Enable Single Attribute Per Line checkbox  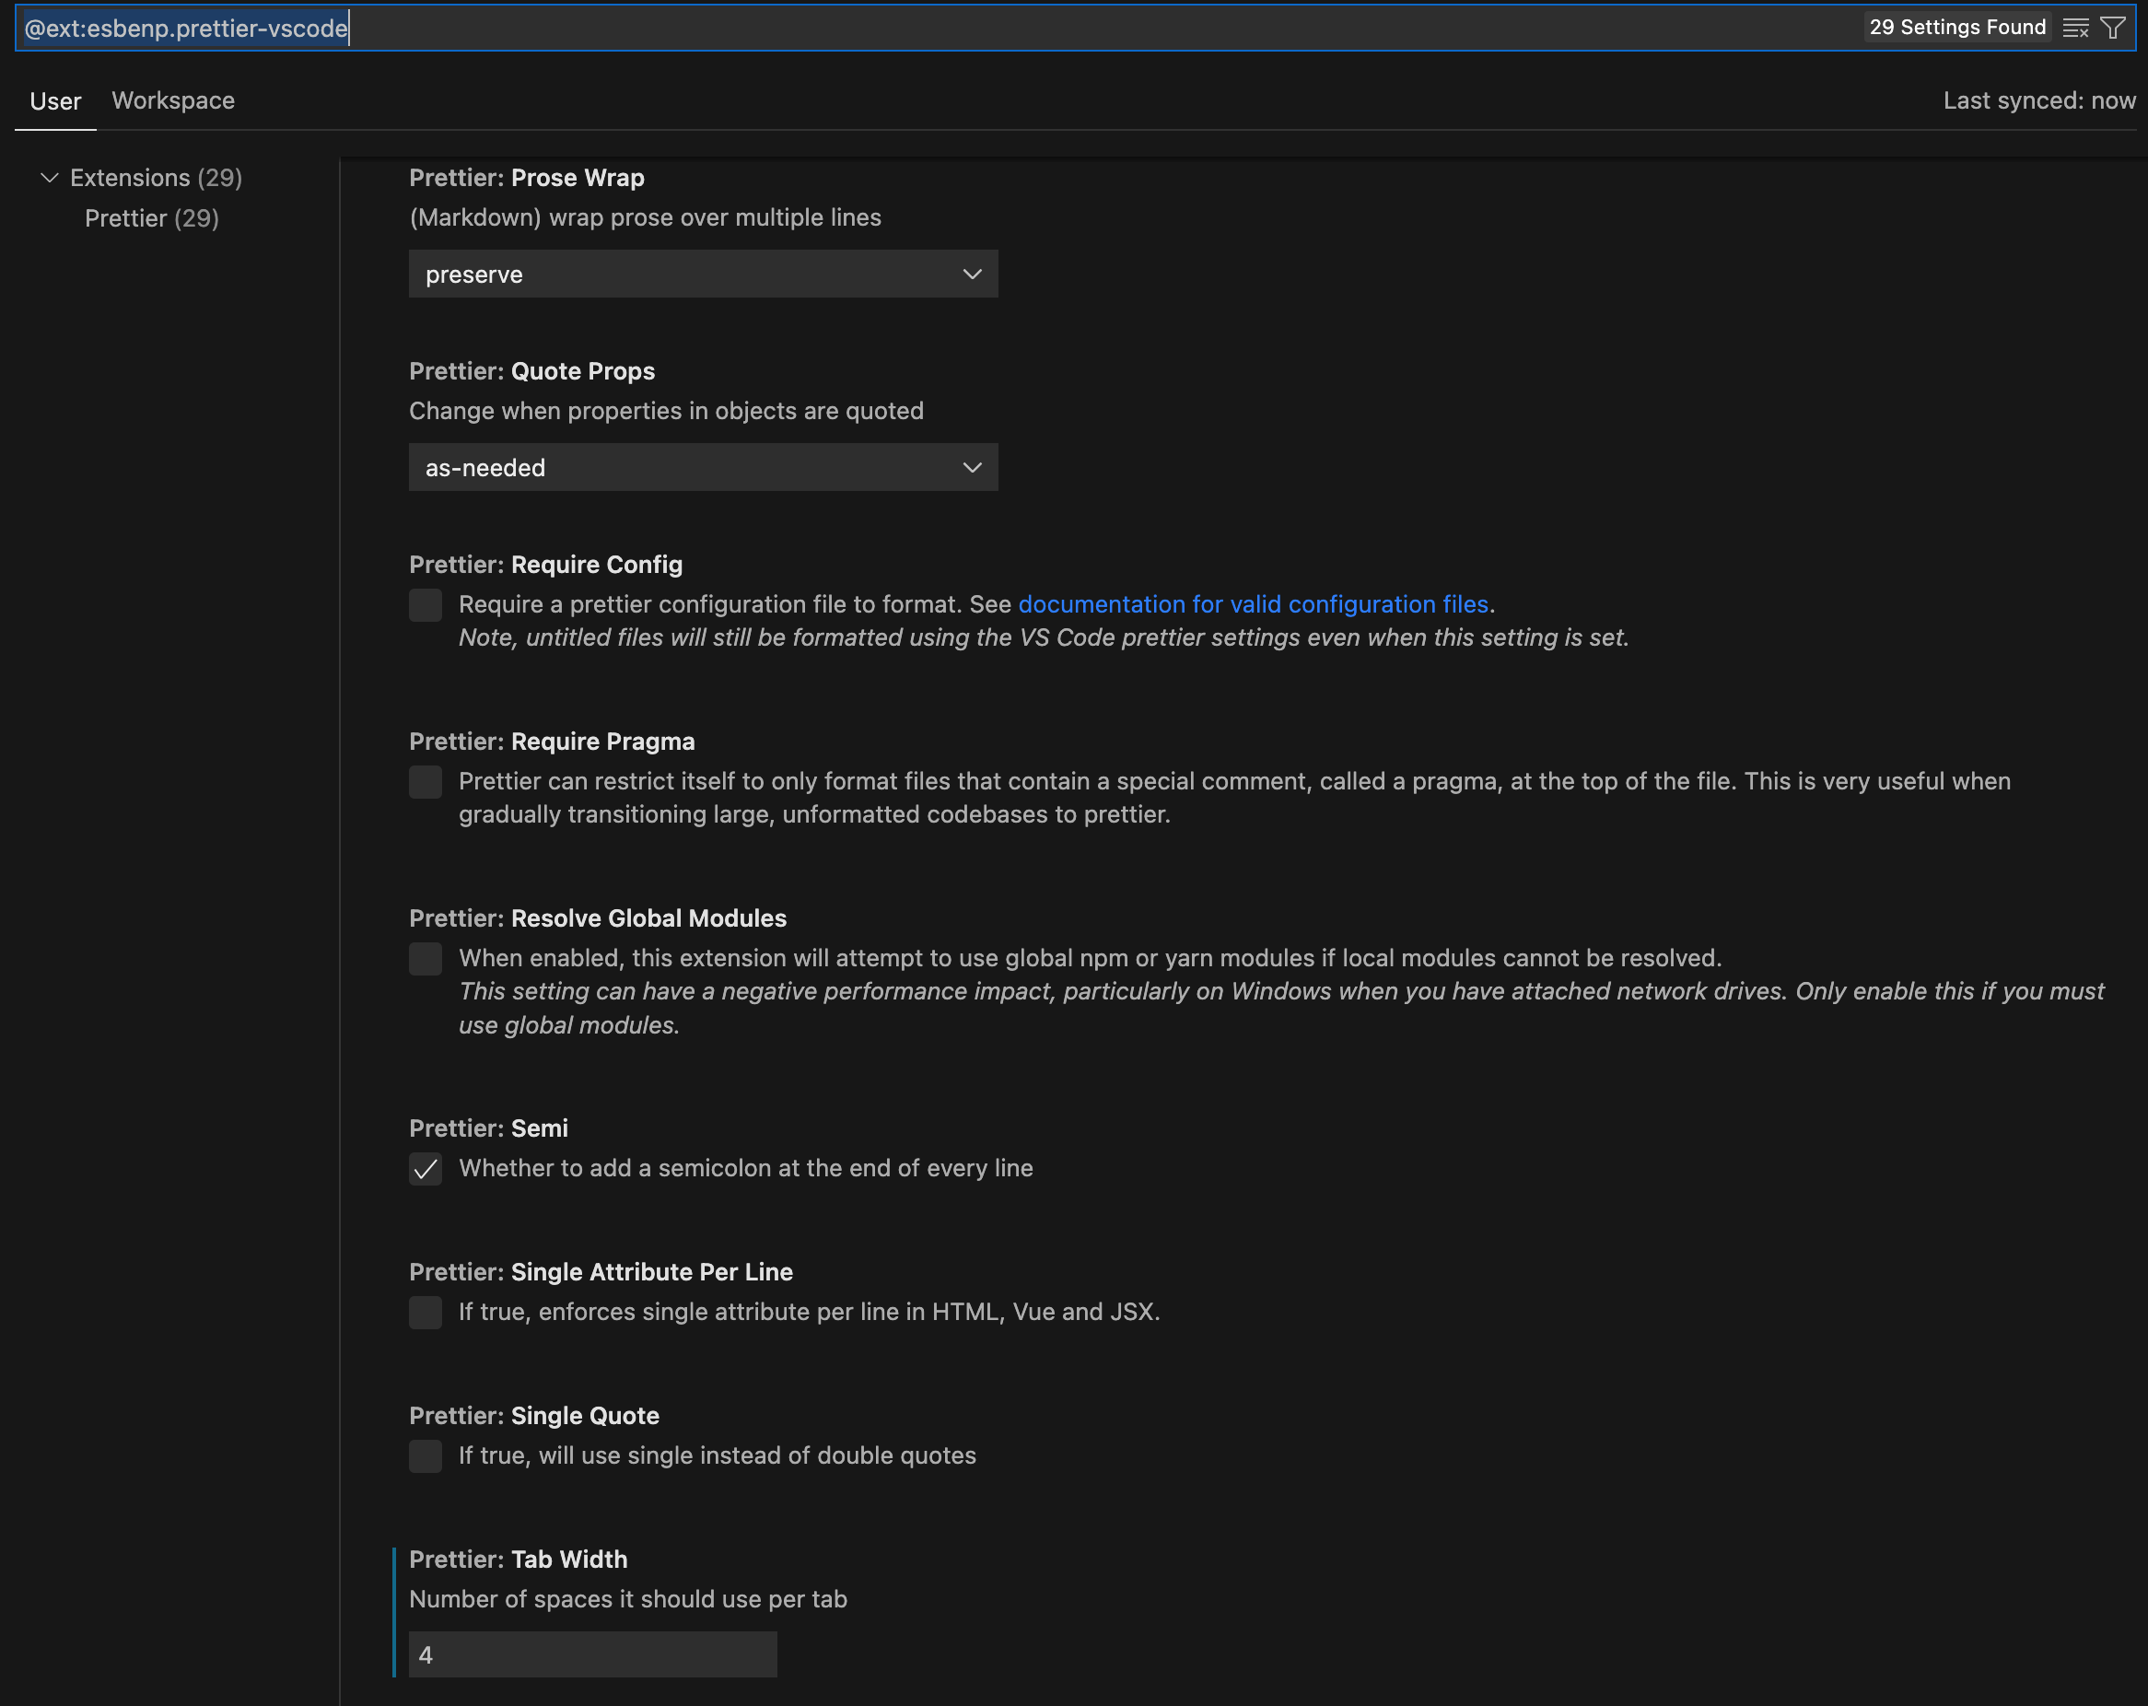pyautogui.click(x=426, y=1313)
